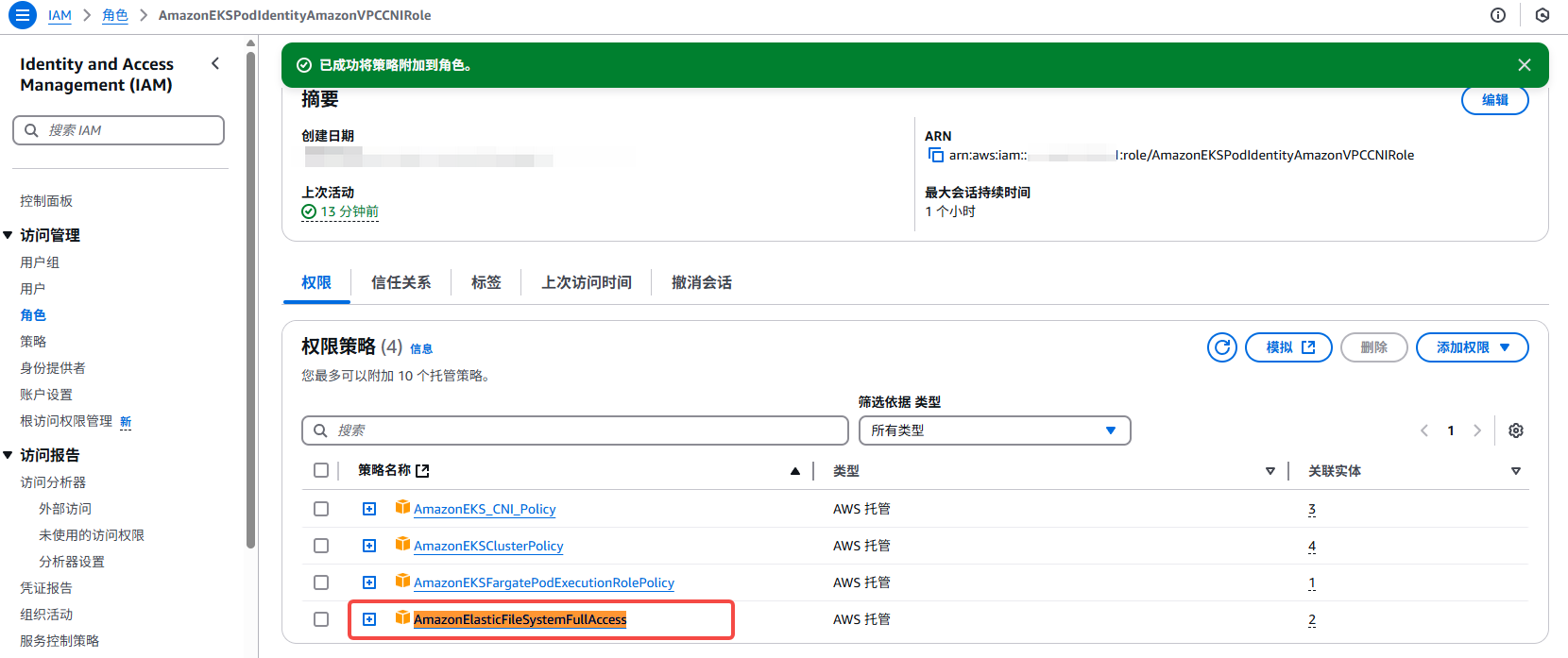Viewport: 1568px width, 658px height.
Task: Open 根访问权限管理 in the sidebar
Action: tap(66, 421)
